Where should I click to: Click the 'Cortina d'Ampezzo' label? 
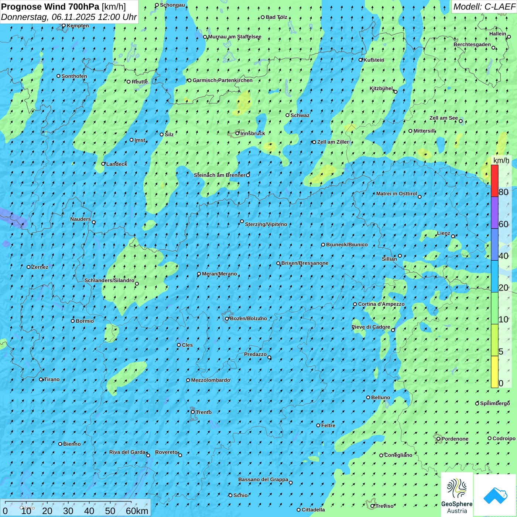[x=381, y=304]
